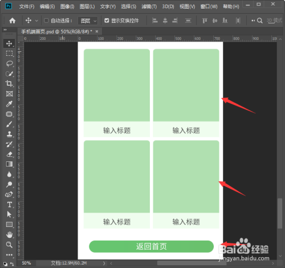Screen dimensions: 285x268
Task: Expand the toolbox double-arrow toggle
Action: 5,30
